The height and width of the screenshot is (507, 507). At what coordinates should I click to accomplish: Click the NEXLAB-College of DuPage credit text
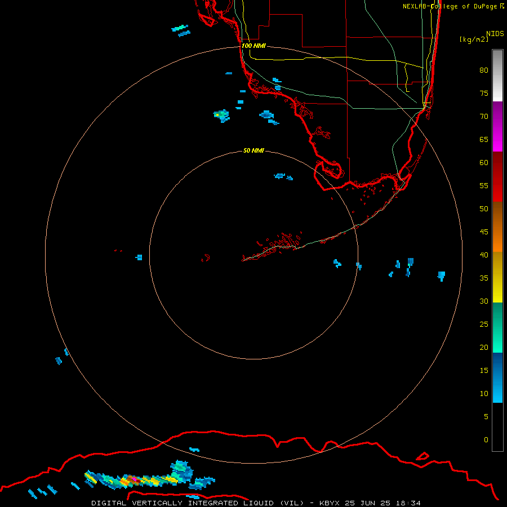tap(450, 6)
